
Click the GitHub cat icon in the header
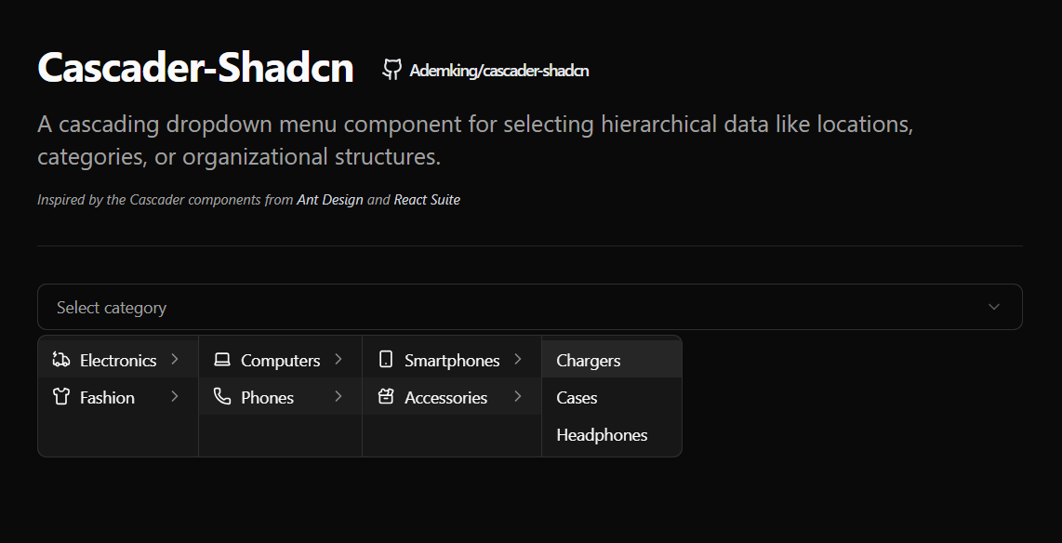coord(391,69)
